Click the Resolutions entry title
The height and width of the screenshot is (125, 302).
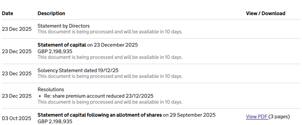(x=51, y=89)
